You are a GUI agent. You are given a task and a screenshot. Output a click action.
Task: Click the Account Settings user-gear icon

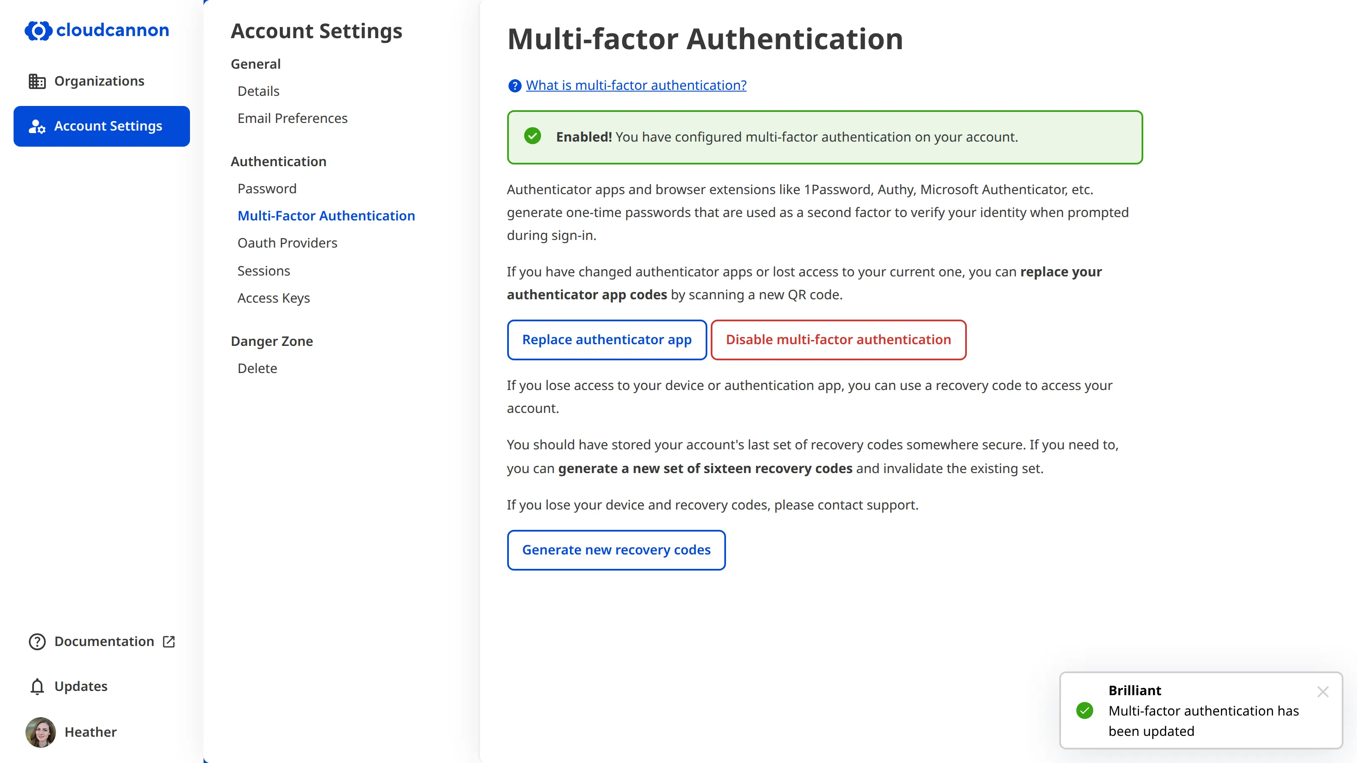pyautogui.click(x=37, y=126)
